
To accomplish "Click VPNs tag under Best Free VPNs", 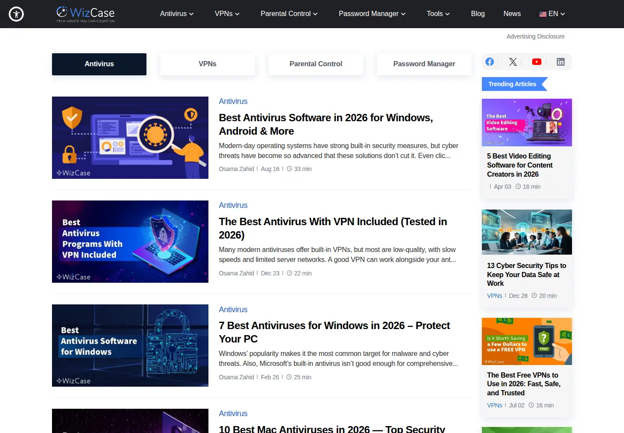I will pyautogui.click(x=494, y=405).
